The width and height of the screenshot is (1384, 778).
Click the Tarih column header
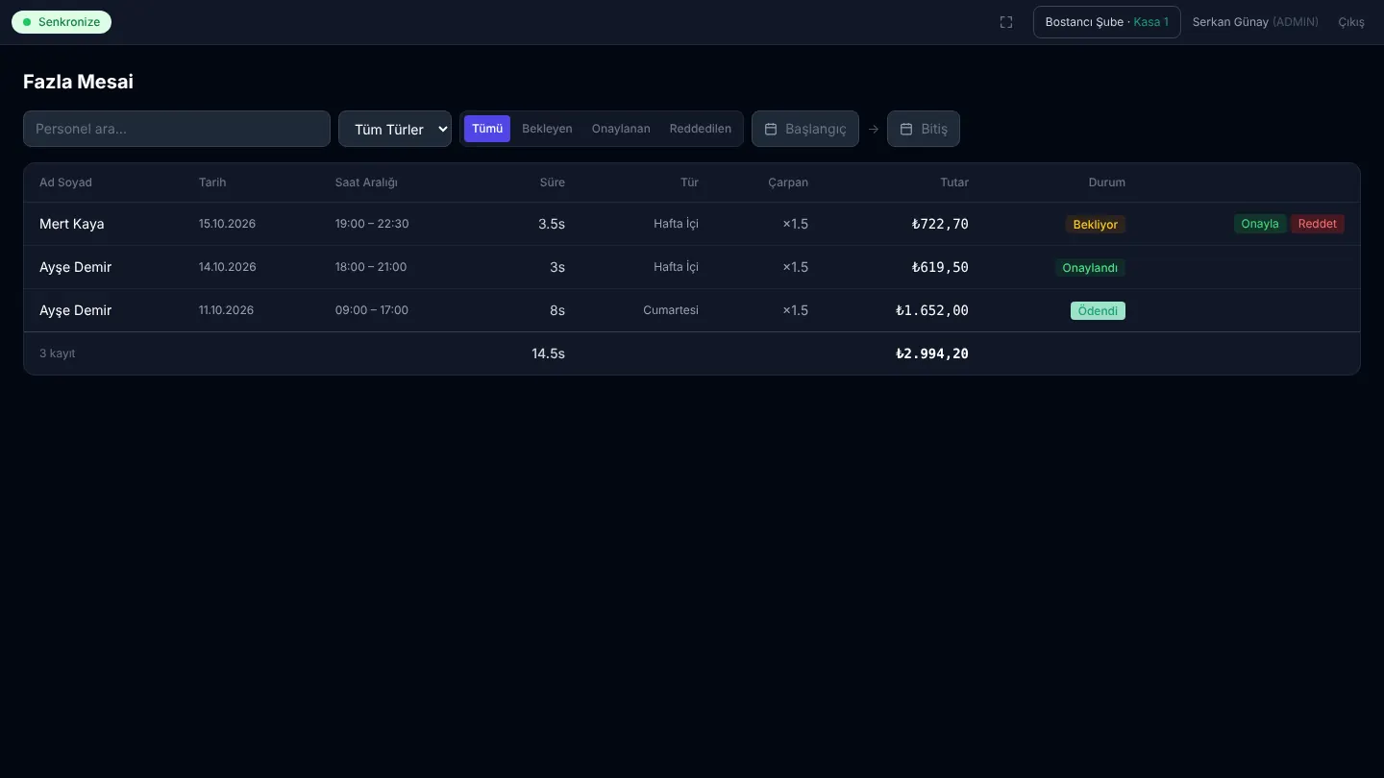[212, 182]
